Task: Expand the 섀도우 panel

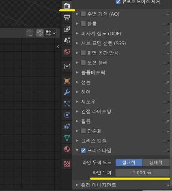Action: coord(77,102)
